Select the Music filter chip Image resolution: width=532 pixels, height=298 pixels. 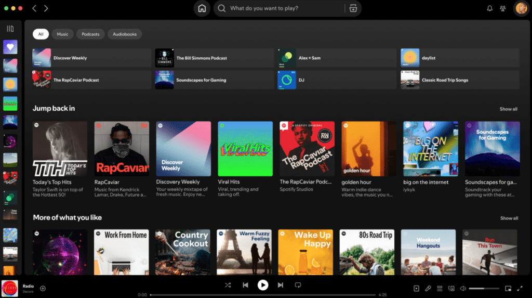pos(62,34)
